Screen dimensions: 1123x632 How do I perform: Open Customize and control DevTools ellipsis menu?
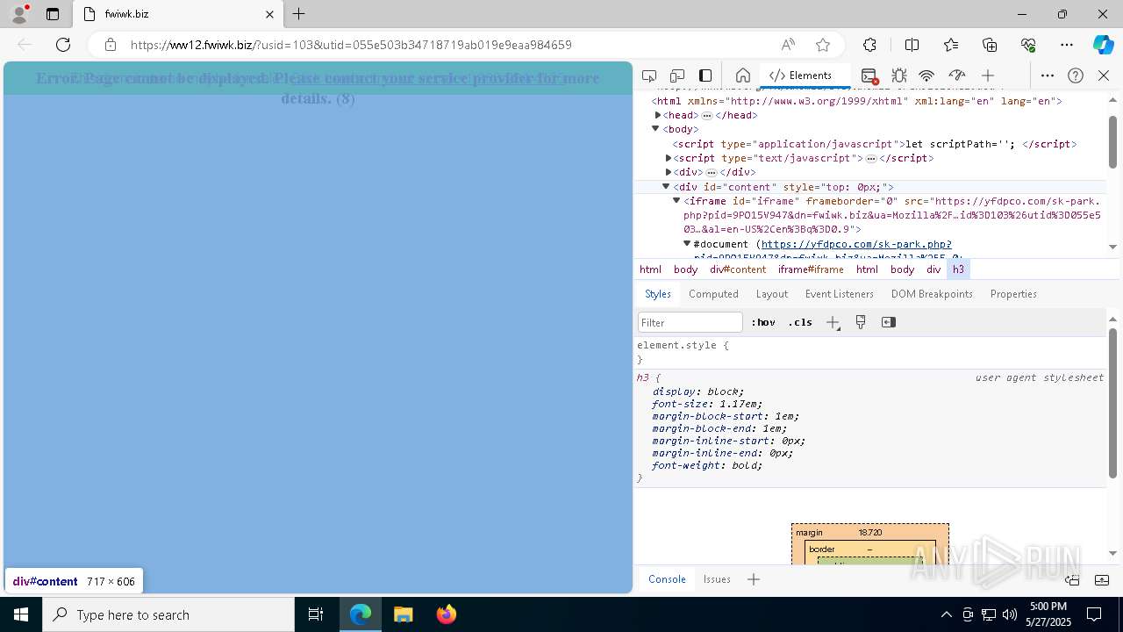point(1048,75)
